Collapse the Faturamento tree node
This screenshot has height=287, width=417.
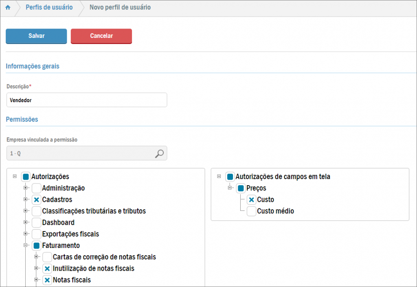coord(25,245)
